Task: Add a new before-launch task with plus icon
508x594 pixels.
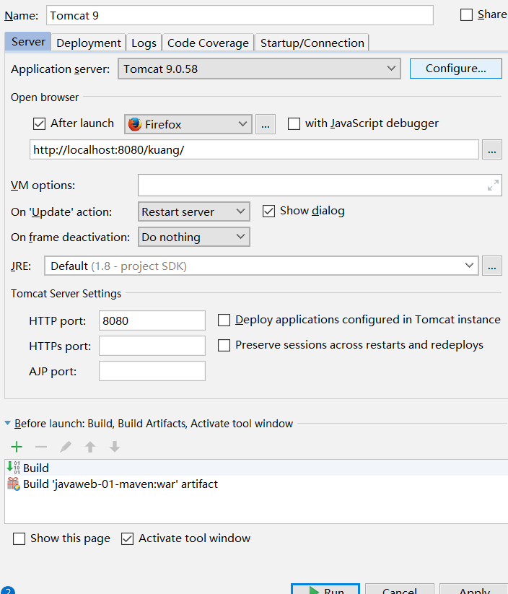Action: click(17, 447)
